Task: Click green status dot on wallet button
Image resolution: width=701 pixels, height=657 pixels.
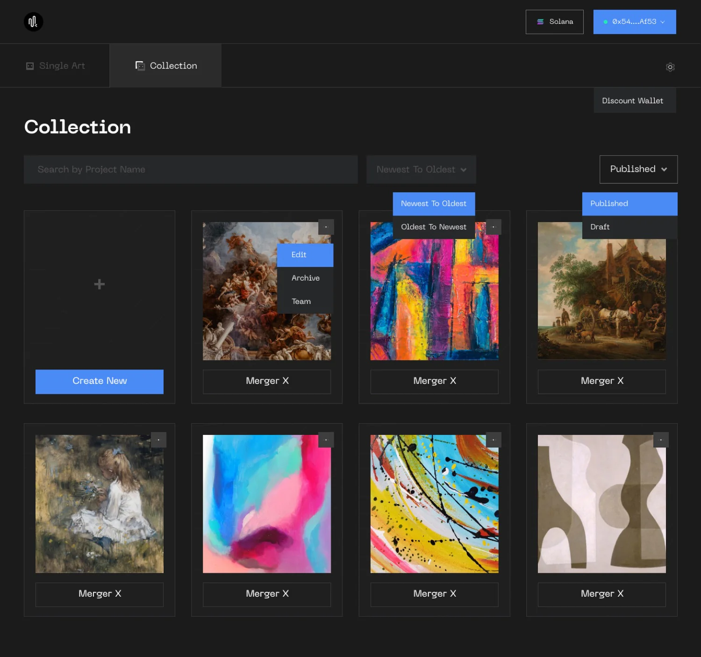Action: (606, 22)
